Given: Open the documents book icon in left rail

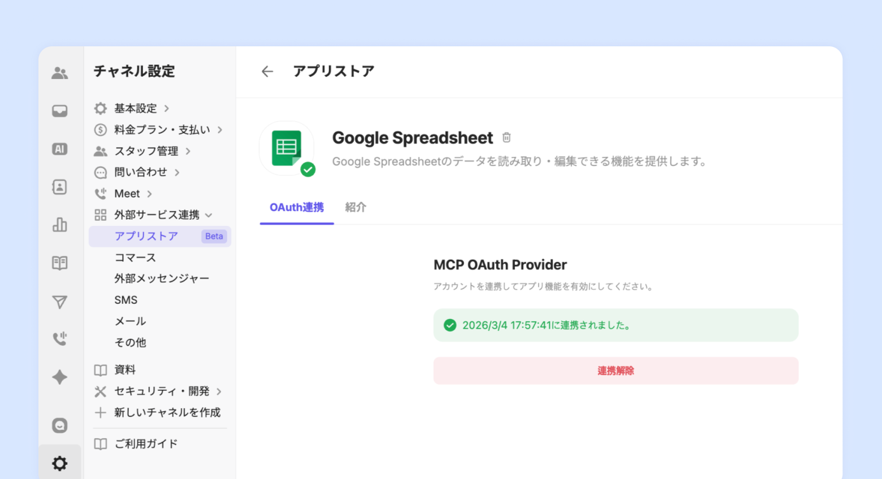Looking at the screenshot, I should tap(59, 263).
